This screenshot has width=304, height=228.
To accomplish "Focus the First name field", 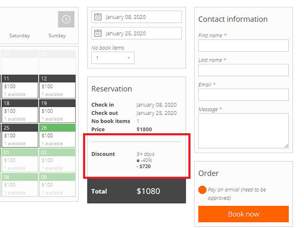I will tap(243, 46).
